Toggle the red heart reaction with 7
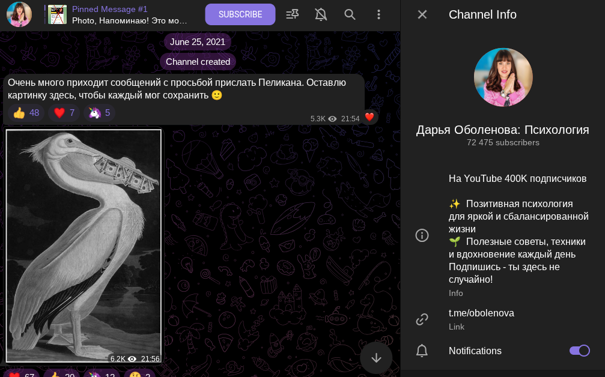 pyautogui.click(x=64, y=113)
